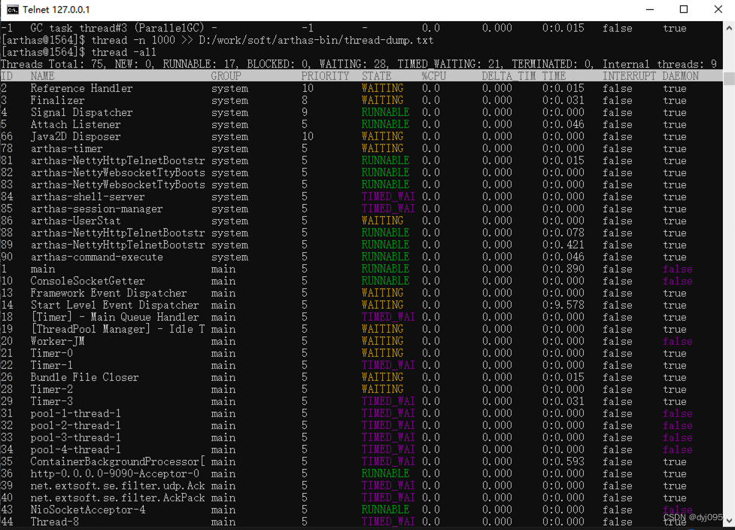Click the 'arthas-timer' thread name
Screen dimensions: 735x530
pos(66,148)
